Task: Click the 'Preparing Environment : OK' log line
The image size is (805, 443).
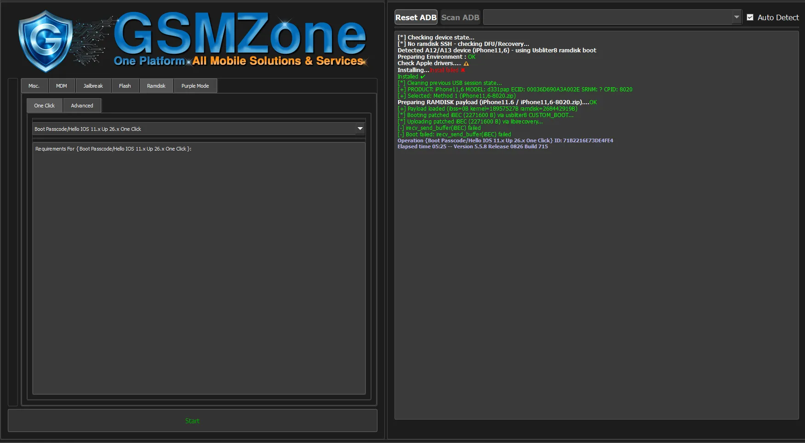Action: coord(437,57)
